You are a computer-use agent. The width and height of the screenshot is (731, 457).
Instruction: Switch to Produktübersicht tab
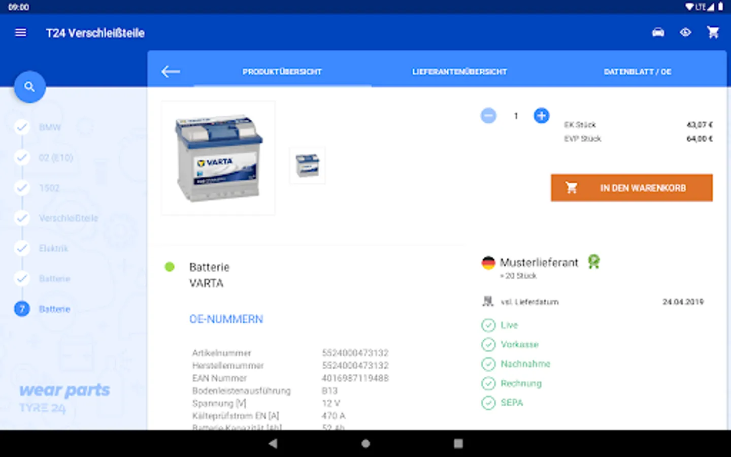click(282, 72)
